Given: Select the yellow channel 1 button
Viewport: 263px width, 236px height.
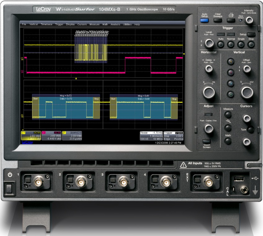Looking at the screenshot, I should coord(230,61).
